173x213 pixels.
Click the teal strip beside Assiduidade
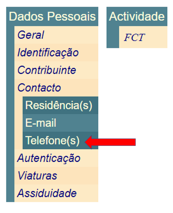10,193
